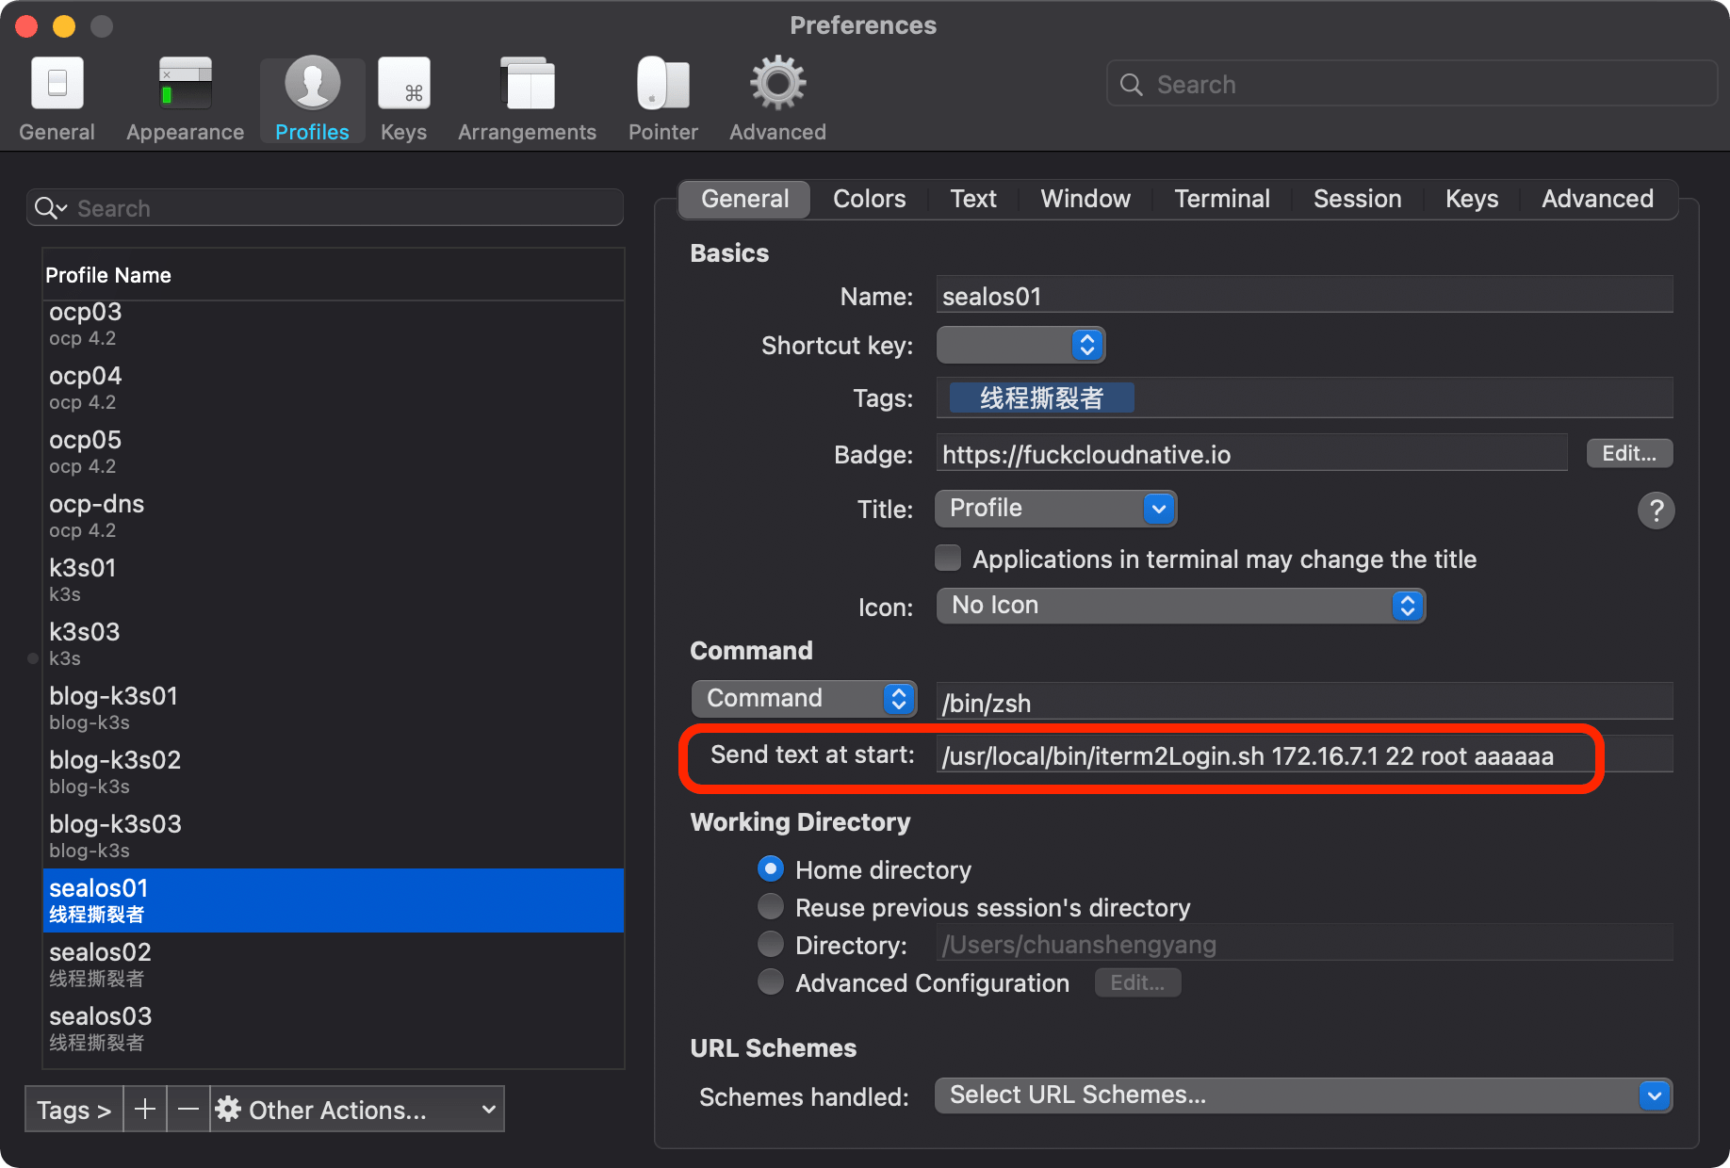Click the 线程撕裂者 tag in Tags field
Viewport: 1730px width, 1168px height.
(1041, 398)
